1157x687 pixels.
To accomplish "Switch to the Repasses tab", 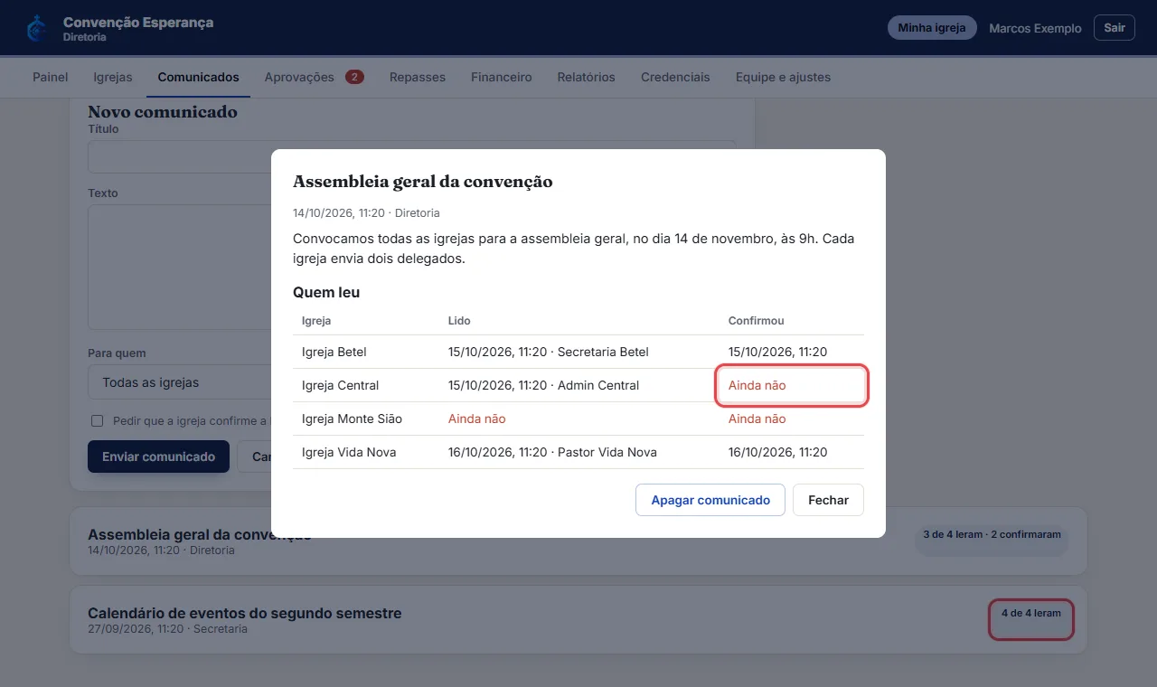I will (418, 77).
